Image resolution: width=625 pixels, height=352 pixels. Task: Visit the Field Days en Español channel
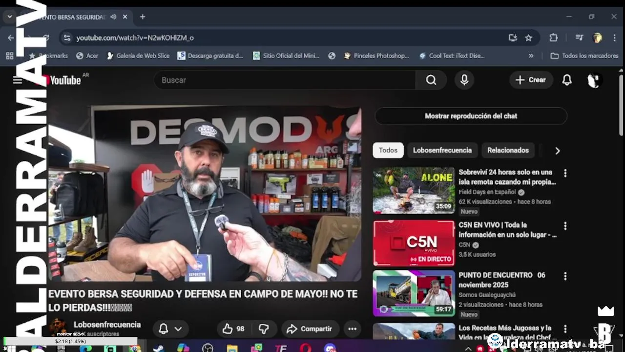pos(487,192)
